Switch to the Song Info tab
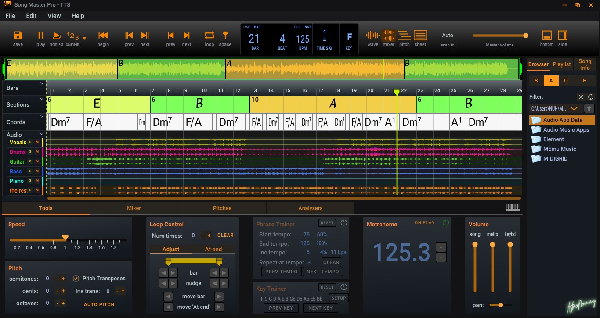The width and height of the screenshot is (600, 318). [x=585, y=64]
